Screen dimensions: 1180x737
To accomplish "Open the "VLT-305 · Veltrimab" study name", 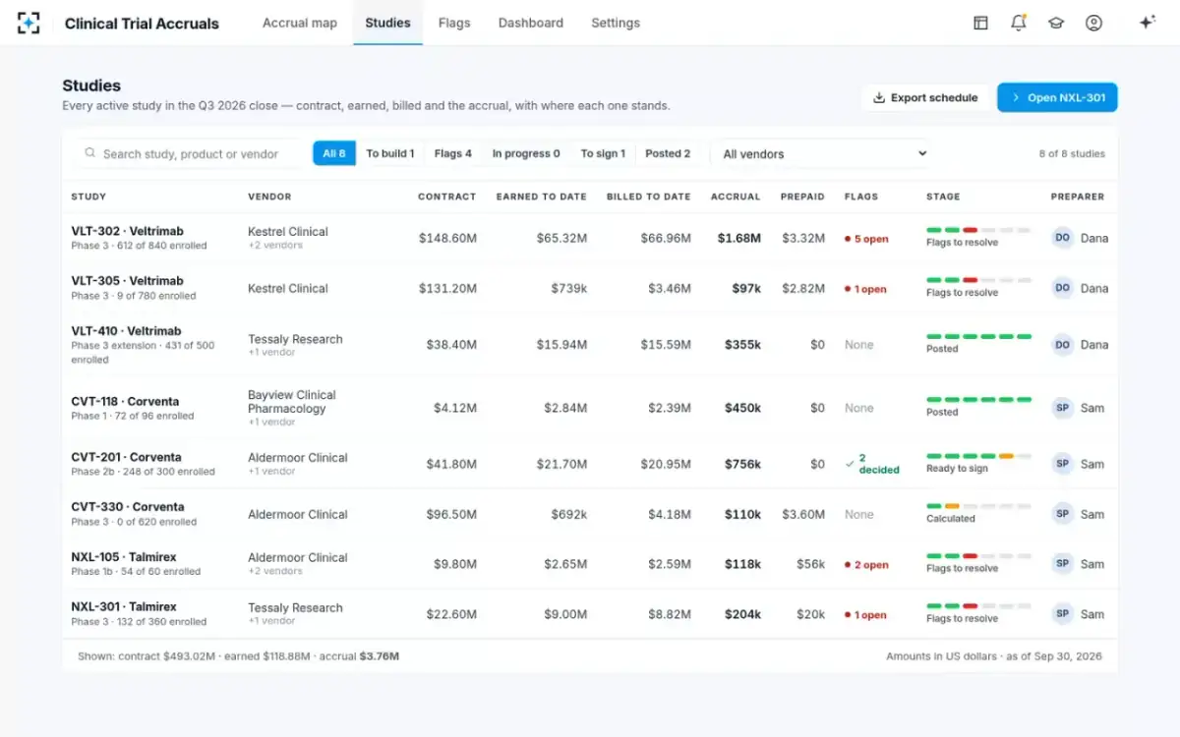I will click(127, 281).
